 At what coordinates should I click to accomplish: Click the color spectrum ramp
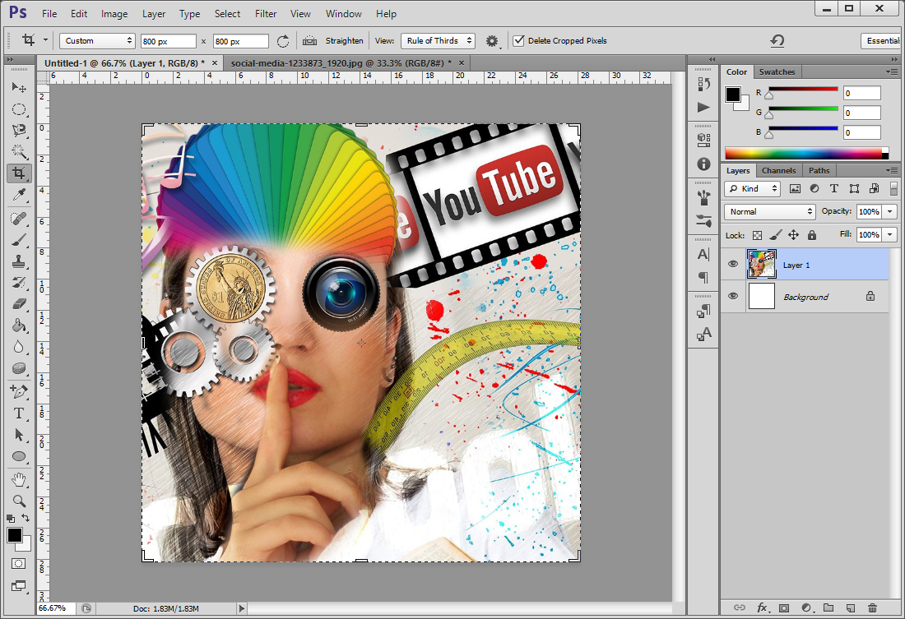tap(805, 153)
